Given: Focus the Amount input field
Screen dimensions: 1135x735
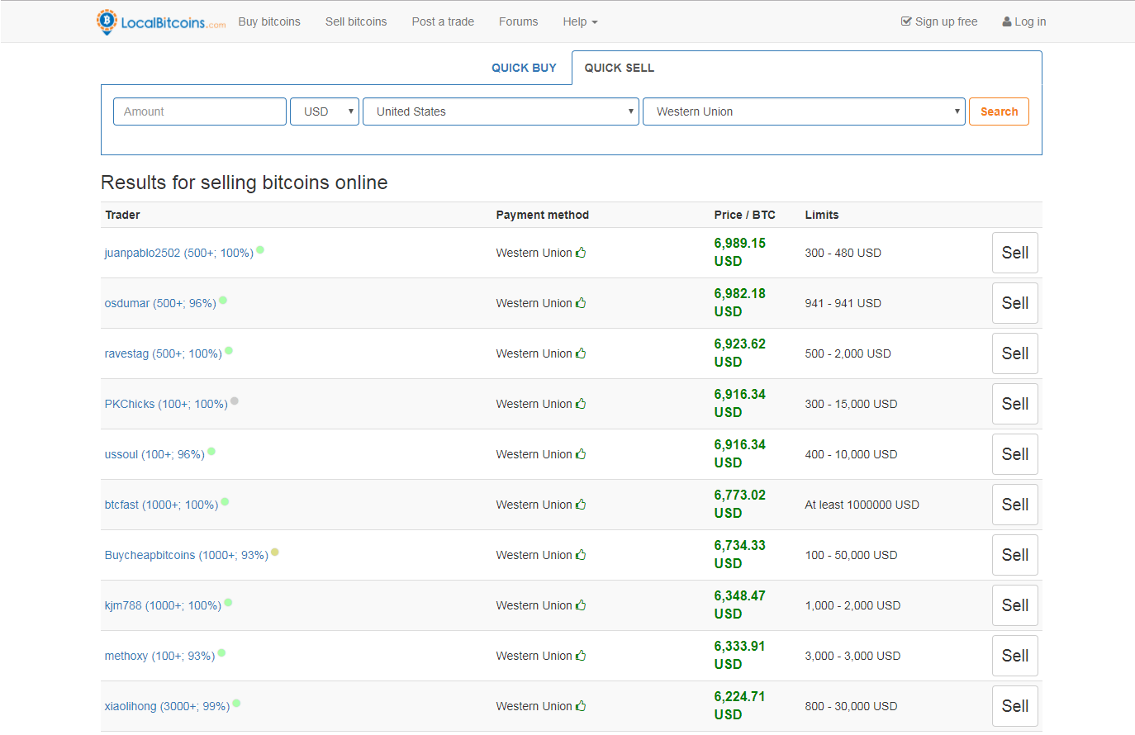Looking at the screenshot, I should (200, 111).
